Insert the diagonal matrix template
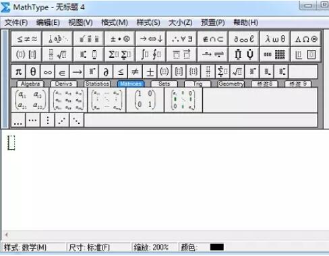 183,100
